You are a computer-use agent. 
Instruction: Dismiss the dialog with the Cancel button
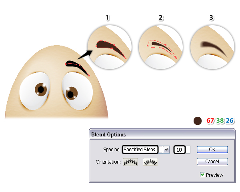(212, 162)
